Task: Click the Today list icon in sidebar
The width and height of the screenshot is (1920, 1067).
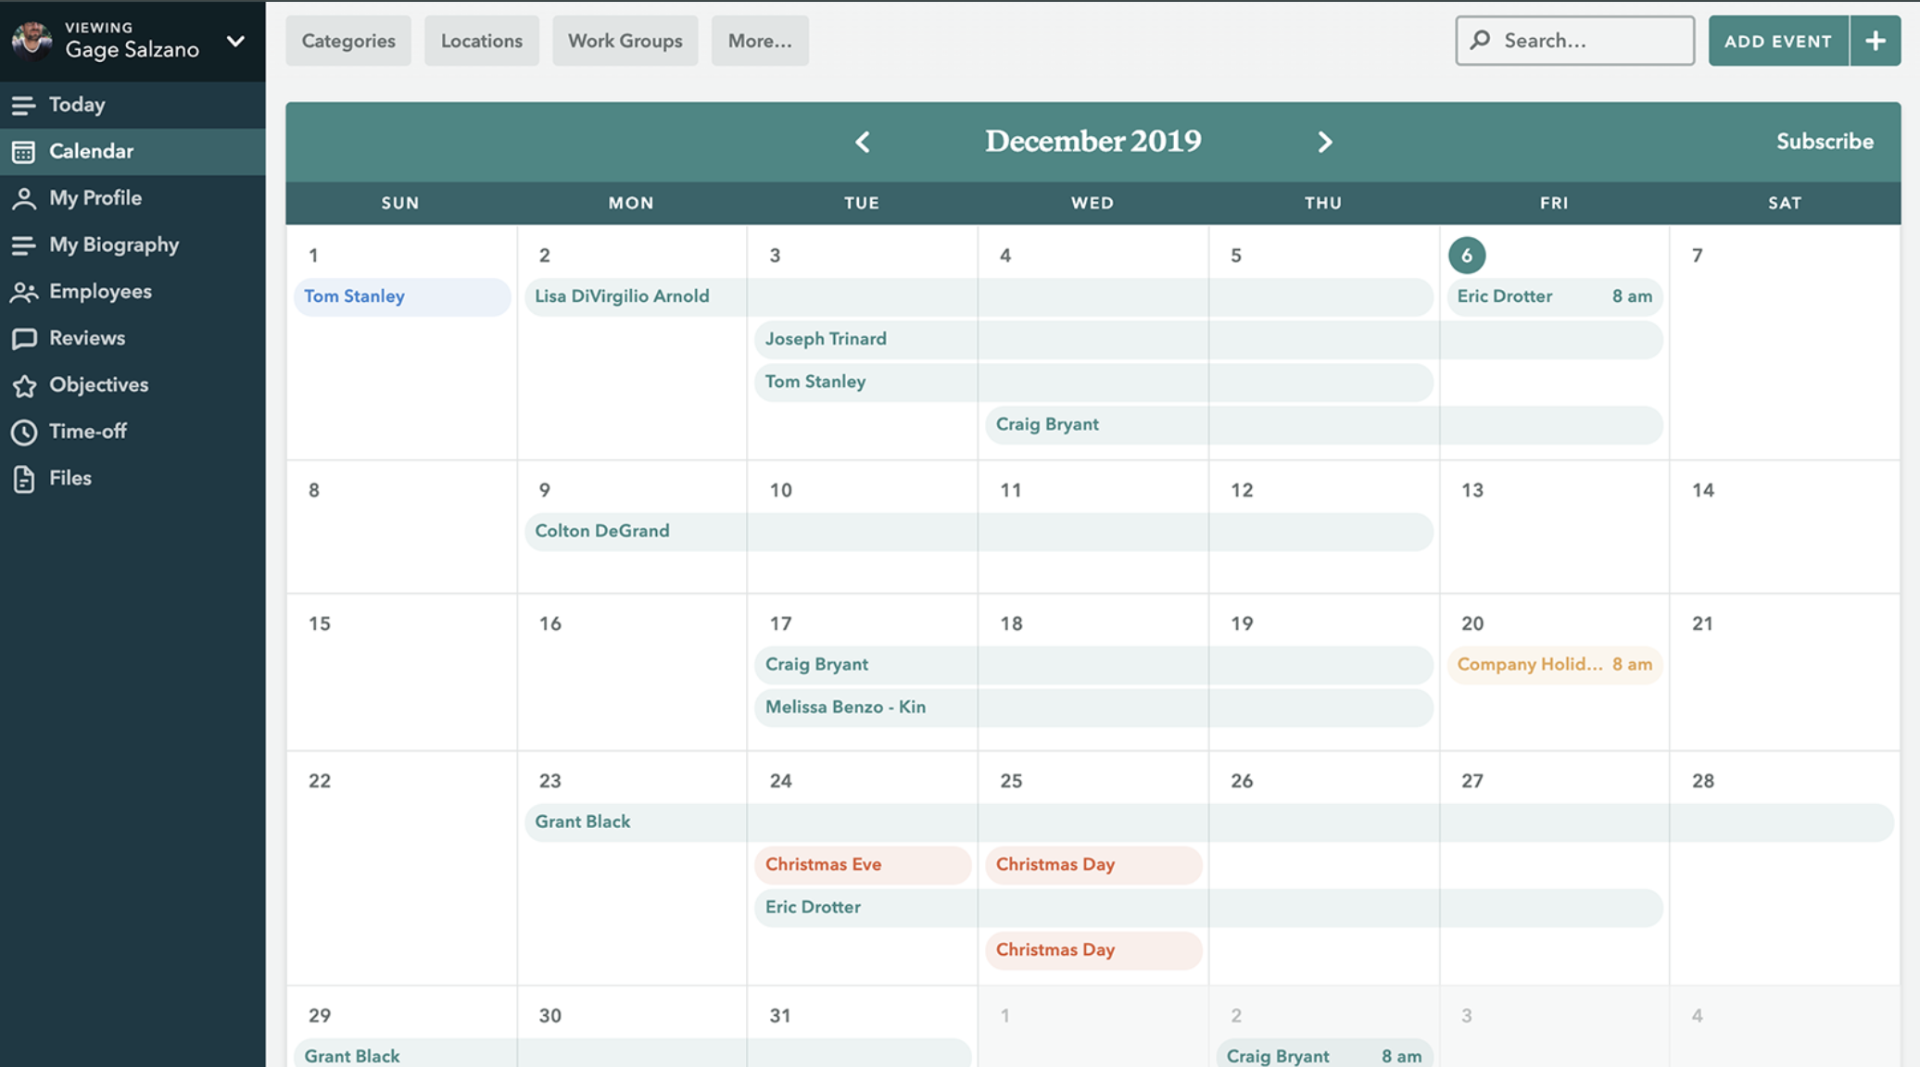Action: click(23, 106)
